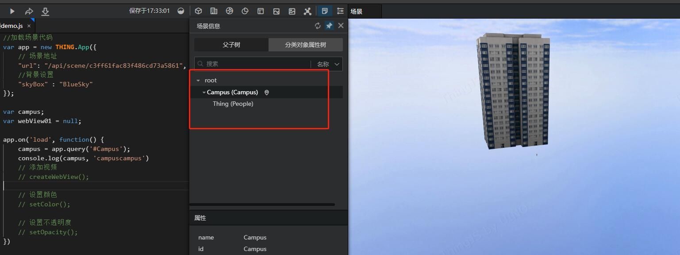Toggle the scene info note icon
The height and width of the screenshot is (255, 680).
click(x=325, y=11)
